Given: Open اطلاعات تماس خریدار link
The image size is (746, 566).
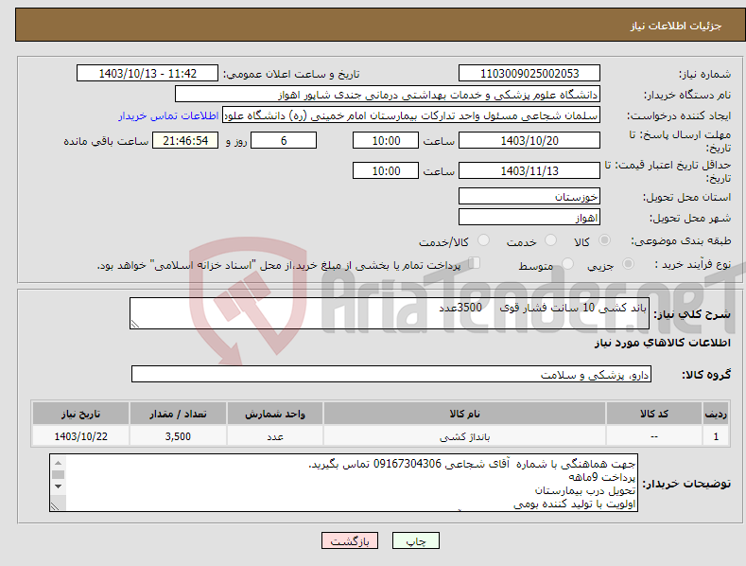Looking at the screenshot, I should (x=168, y=115).
